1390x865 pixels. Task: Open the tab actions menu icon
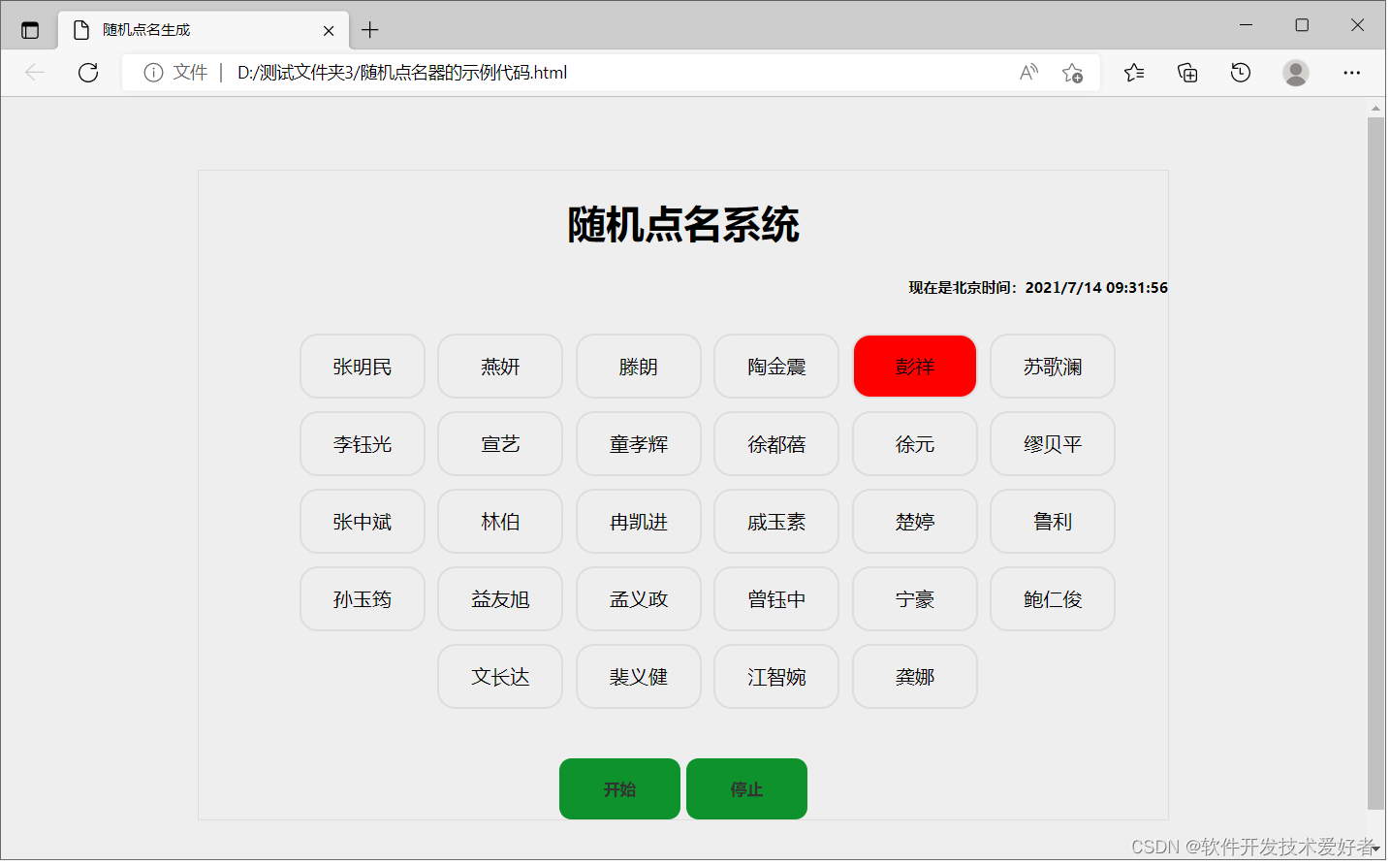(30, 30)
